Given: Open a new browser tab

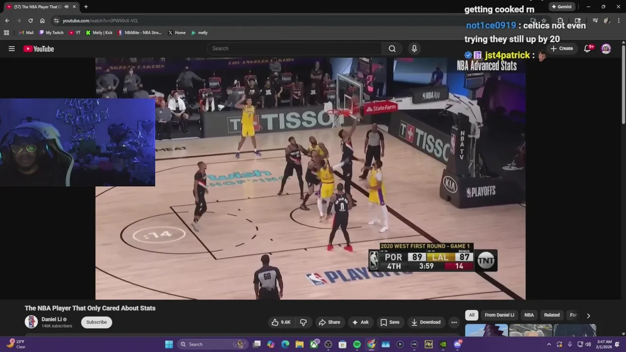Looking at the screenshot, I should click(x=86, y=7).
